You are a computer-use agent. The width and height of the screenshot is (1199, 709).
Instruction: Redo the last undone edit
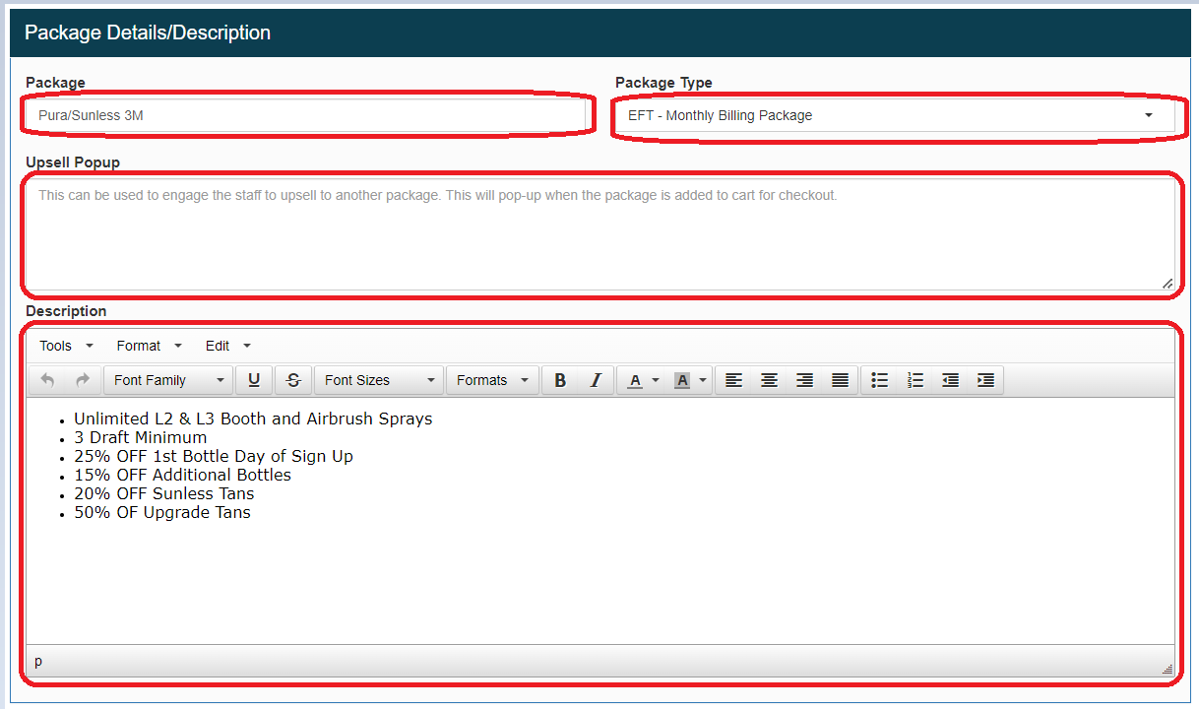tap(83, 380)
